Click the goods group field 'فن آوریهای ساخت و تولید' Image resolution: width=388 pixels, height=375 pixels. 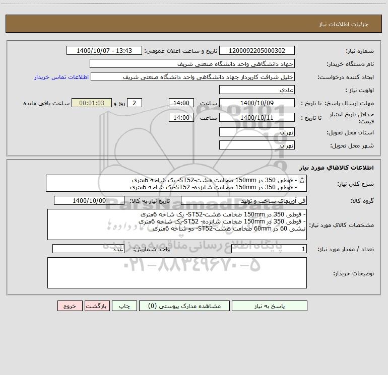tap(244, 200)
